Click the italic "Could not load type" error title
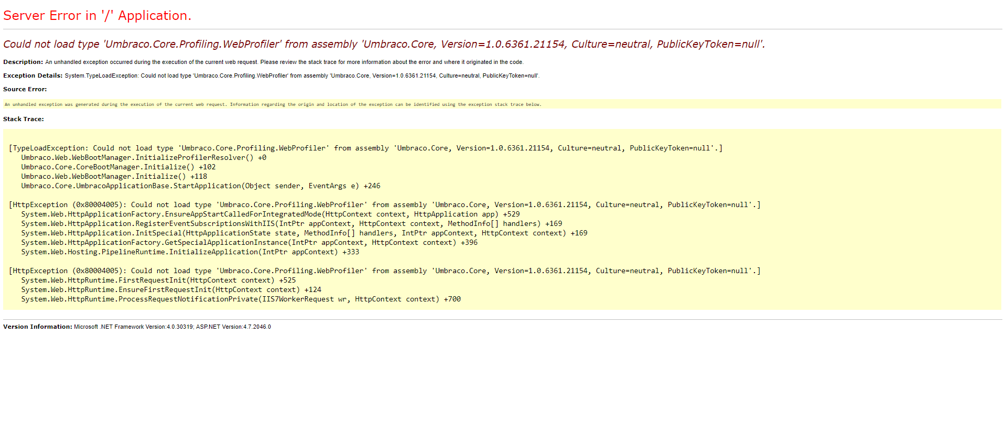 (x=384, y=44)
